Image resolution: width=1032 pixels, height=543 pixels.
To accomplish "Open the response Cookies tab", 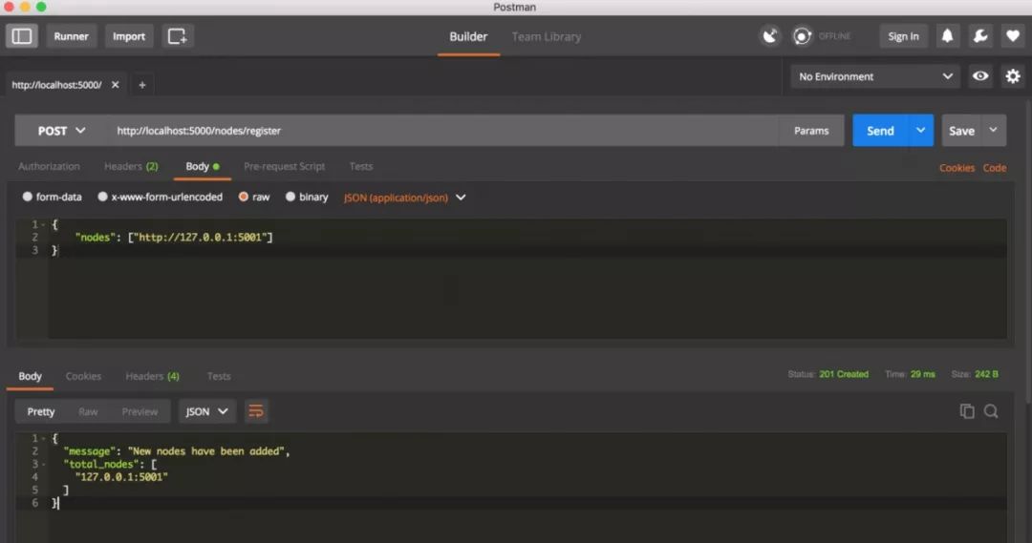I will click(83, 376).
